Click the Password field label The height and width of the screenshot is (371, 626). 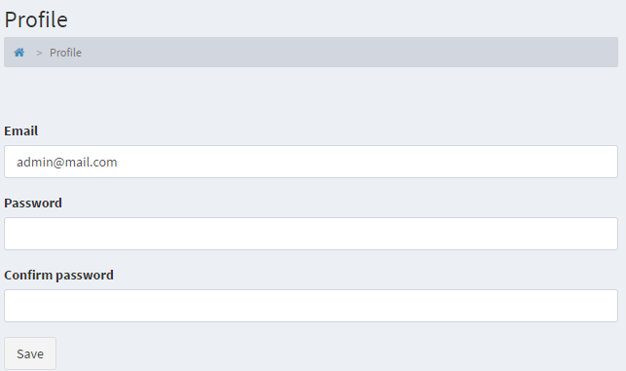tap(33, 203)
